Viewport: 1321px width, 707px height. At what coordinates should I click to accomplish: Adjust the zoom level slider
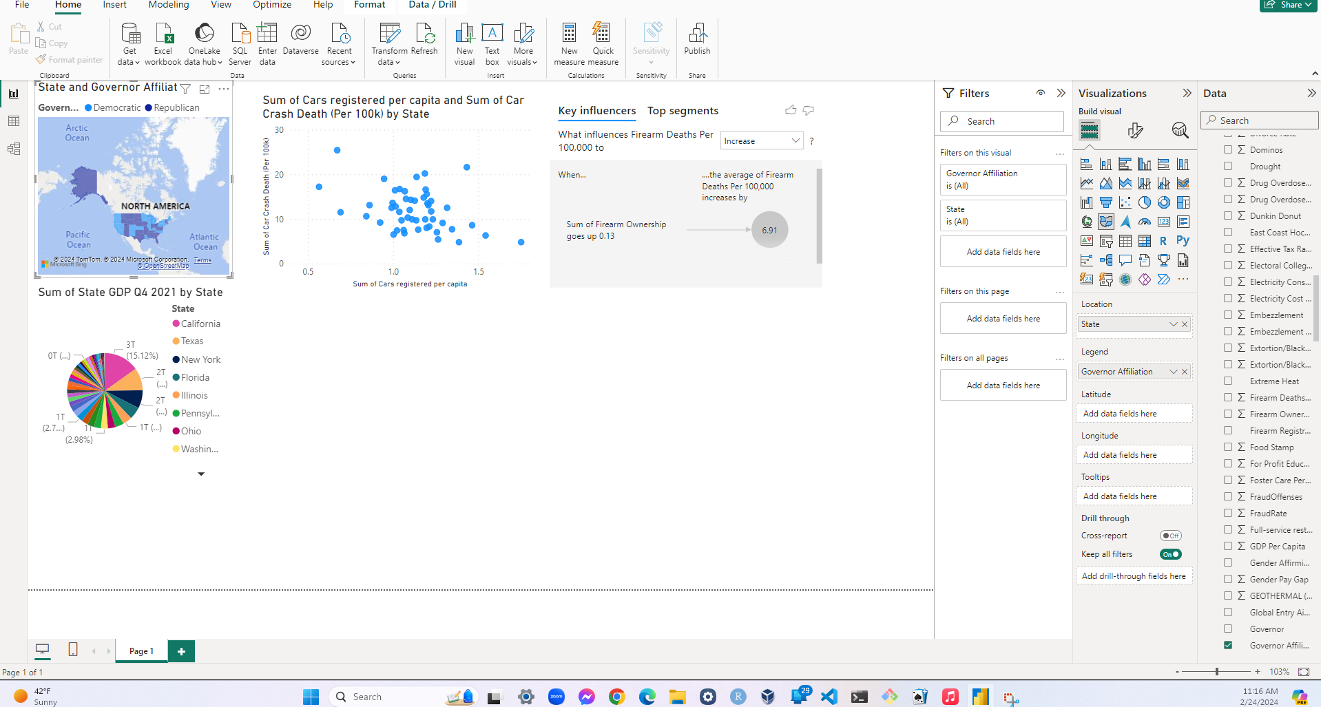click(x=1217, y=671)
